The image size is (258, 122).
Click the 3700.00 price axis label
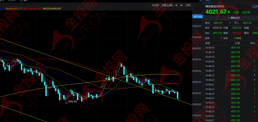197,115
